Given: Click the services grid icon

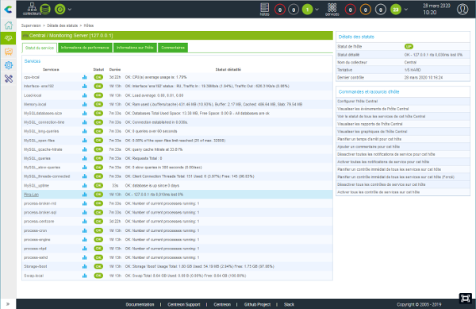Looking at the screenshot, I should [332, 10].
